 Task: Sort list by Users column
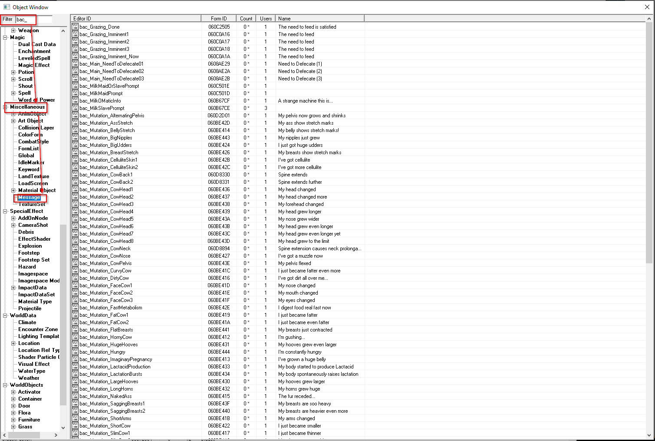(266, 19)
